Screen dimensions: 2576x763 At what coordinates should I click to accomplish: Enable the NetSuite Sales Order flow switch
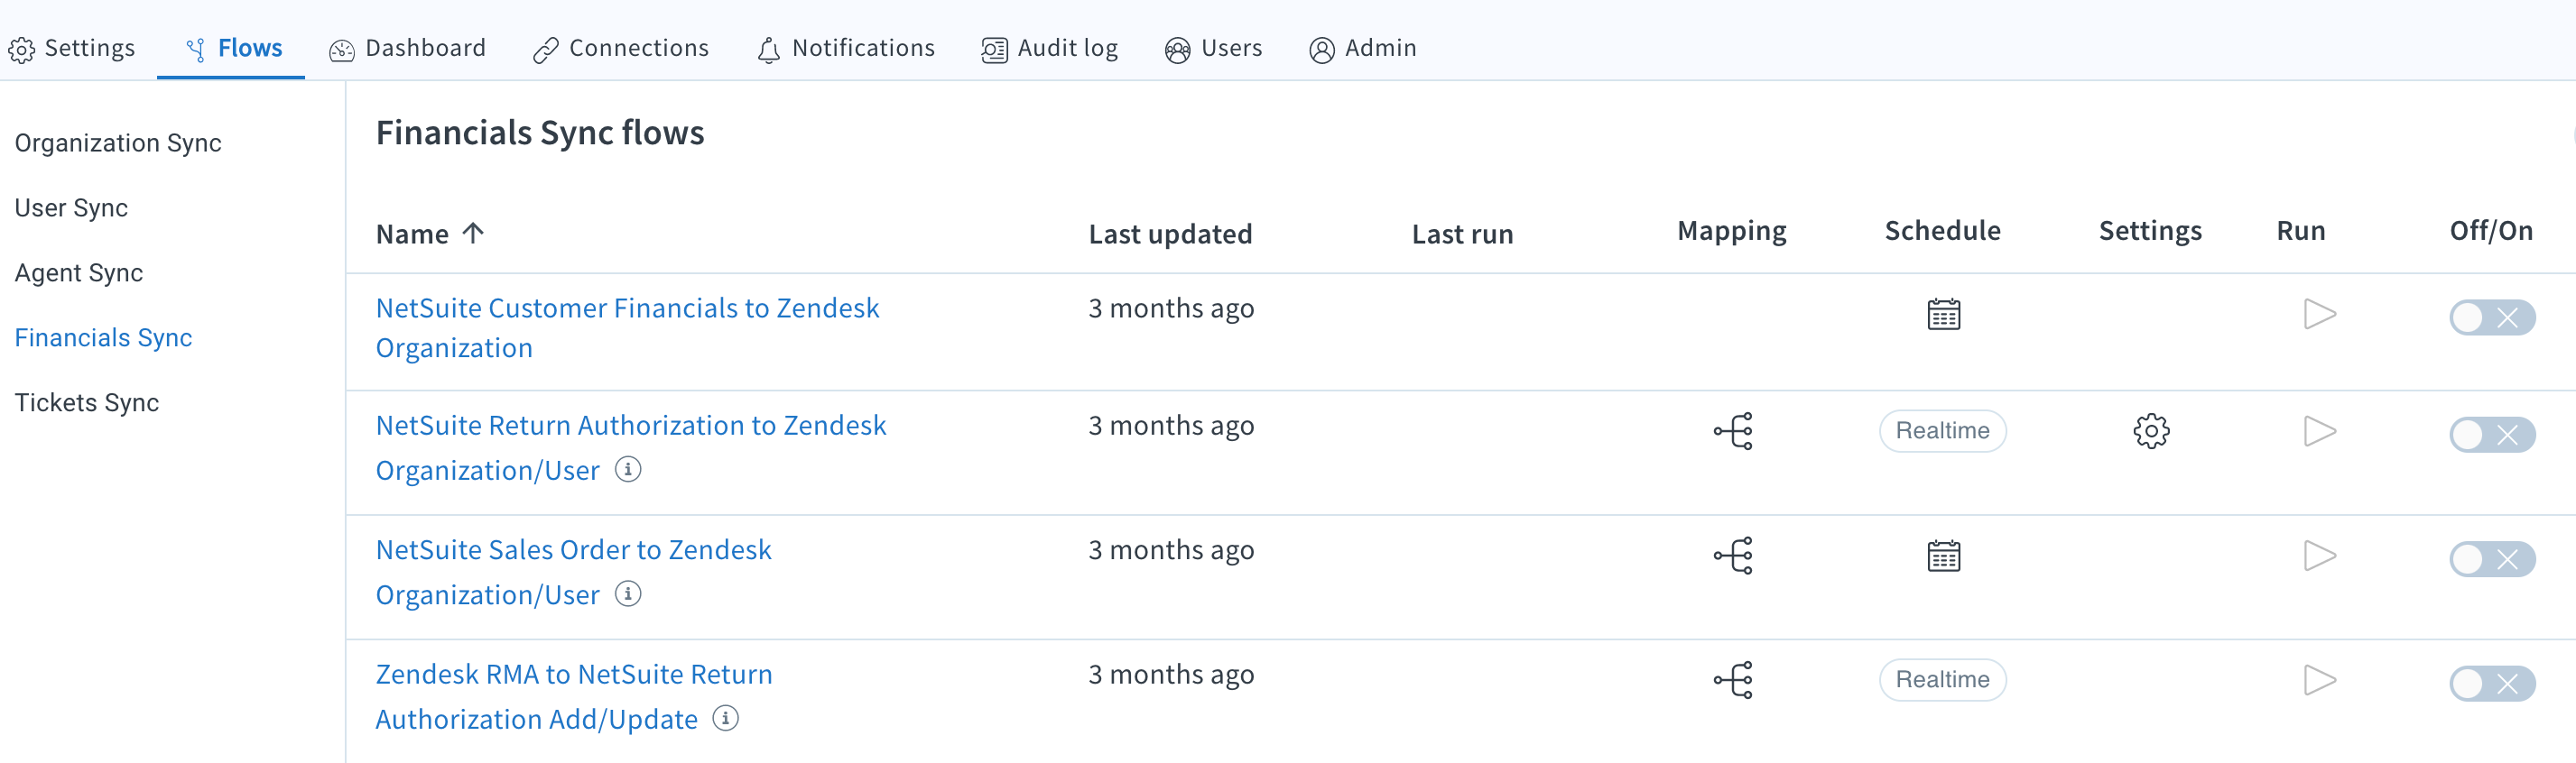click(x=2492, y=559)
